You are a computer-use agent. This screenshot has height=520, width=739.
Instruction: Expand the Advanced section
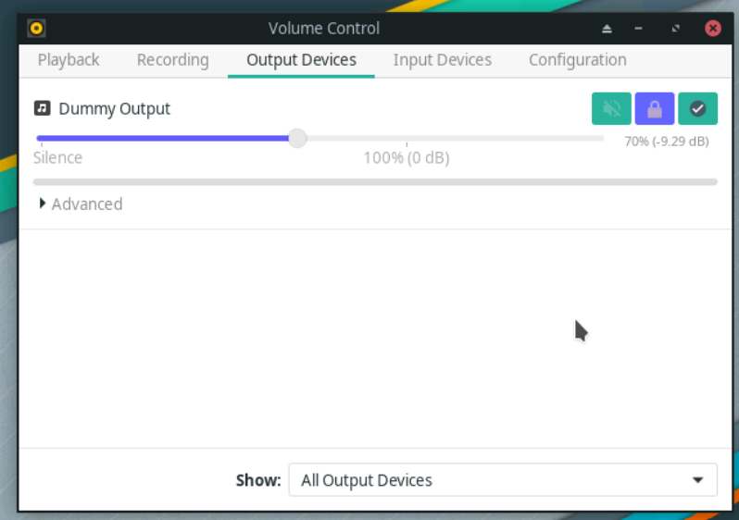point(81,204)
